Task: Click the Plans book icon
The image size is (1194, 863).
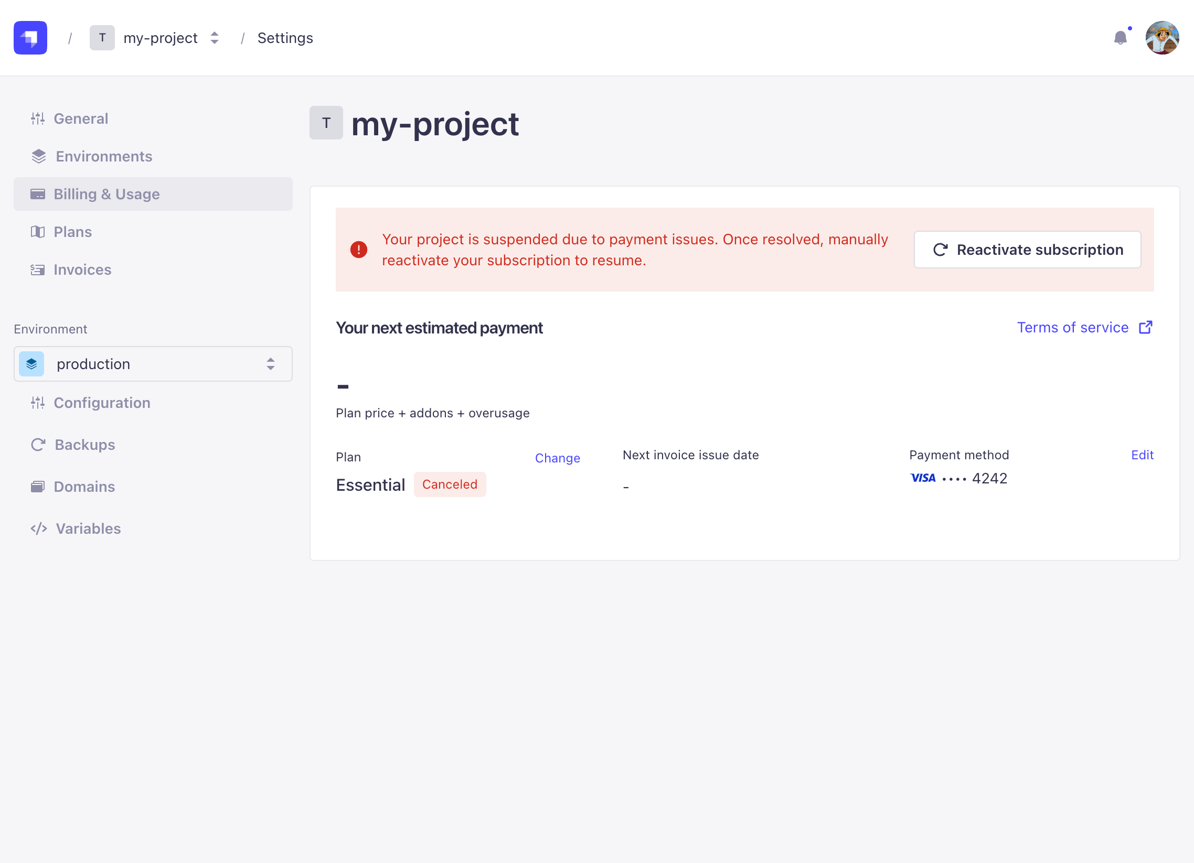Action: [x=37, y=232]
